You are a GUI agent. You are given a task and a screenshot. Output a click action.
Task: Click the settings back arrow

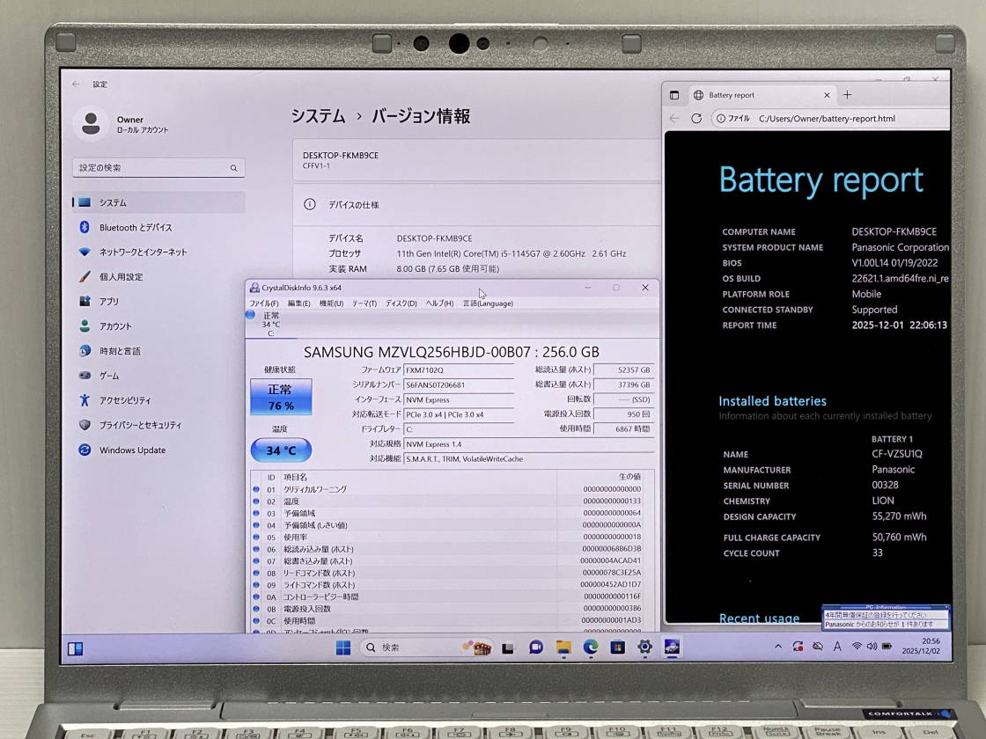[76, 84]
